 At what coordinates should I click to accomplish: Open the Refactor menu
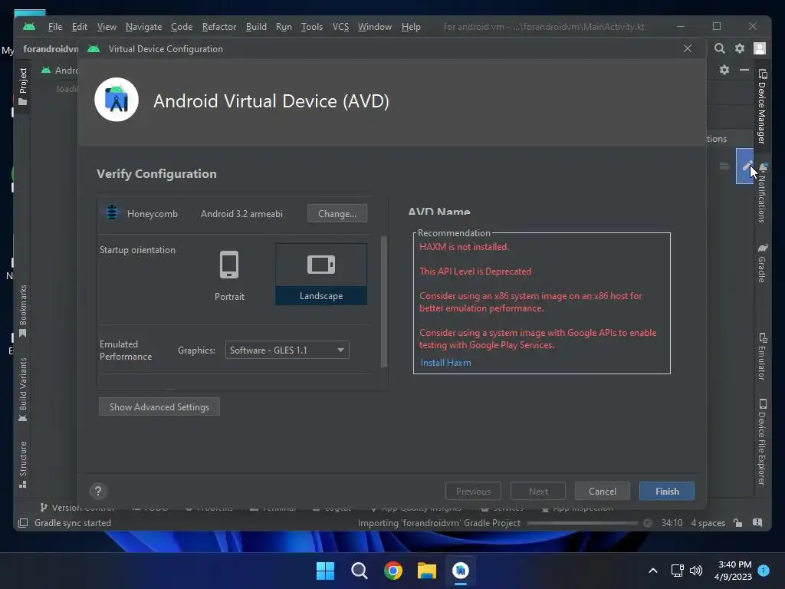pos(218,27)
